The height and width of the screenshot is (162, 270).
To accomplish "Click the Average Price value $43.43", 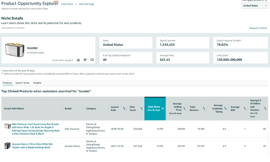I will pyautogui.click(x=165, y=60).
